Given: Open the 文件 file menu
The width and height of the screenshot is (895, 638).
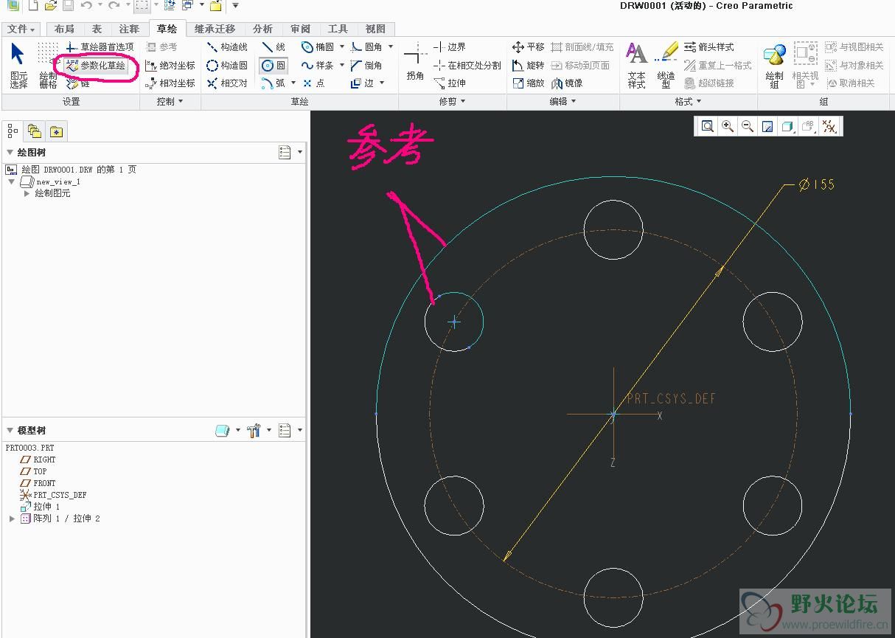Looking at the screenshot, I should (x=21, y=29).
